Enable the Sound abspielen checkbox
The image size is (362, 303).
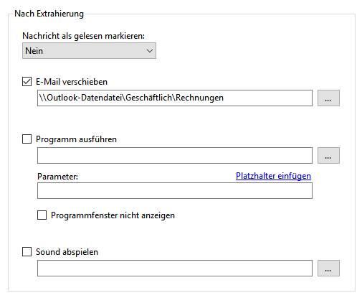(27, 252)
